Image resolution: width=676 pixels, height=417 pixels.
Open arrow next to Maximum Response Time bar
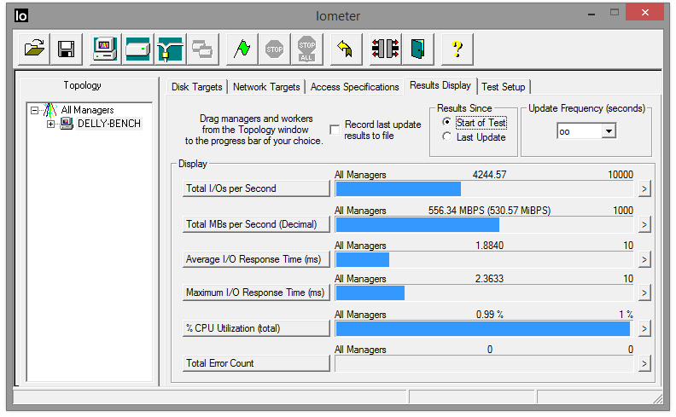pos(644,293)
